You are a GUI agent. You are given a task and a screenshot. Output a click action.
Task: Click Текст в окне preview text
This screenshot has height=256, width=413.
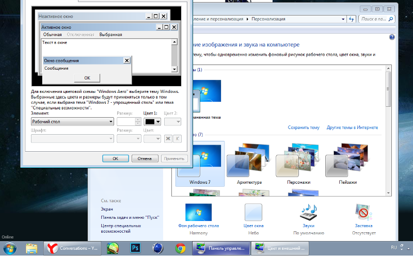55,42
